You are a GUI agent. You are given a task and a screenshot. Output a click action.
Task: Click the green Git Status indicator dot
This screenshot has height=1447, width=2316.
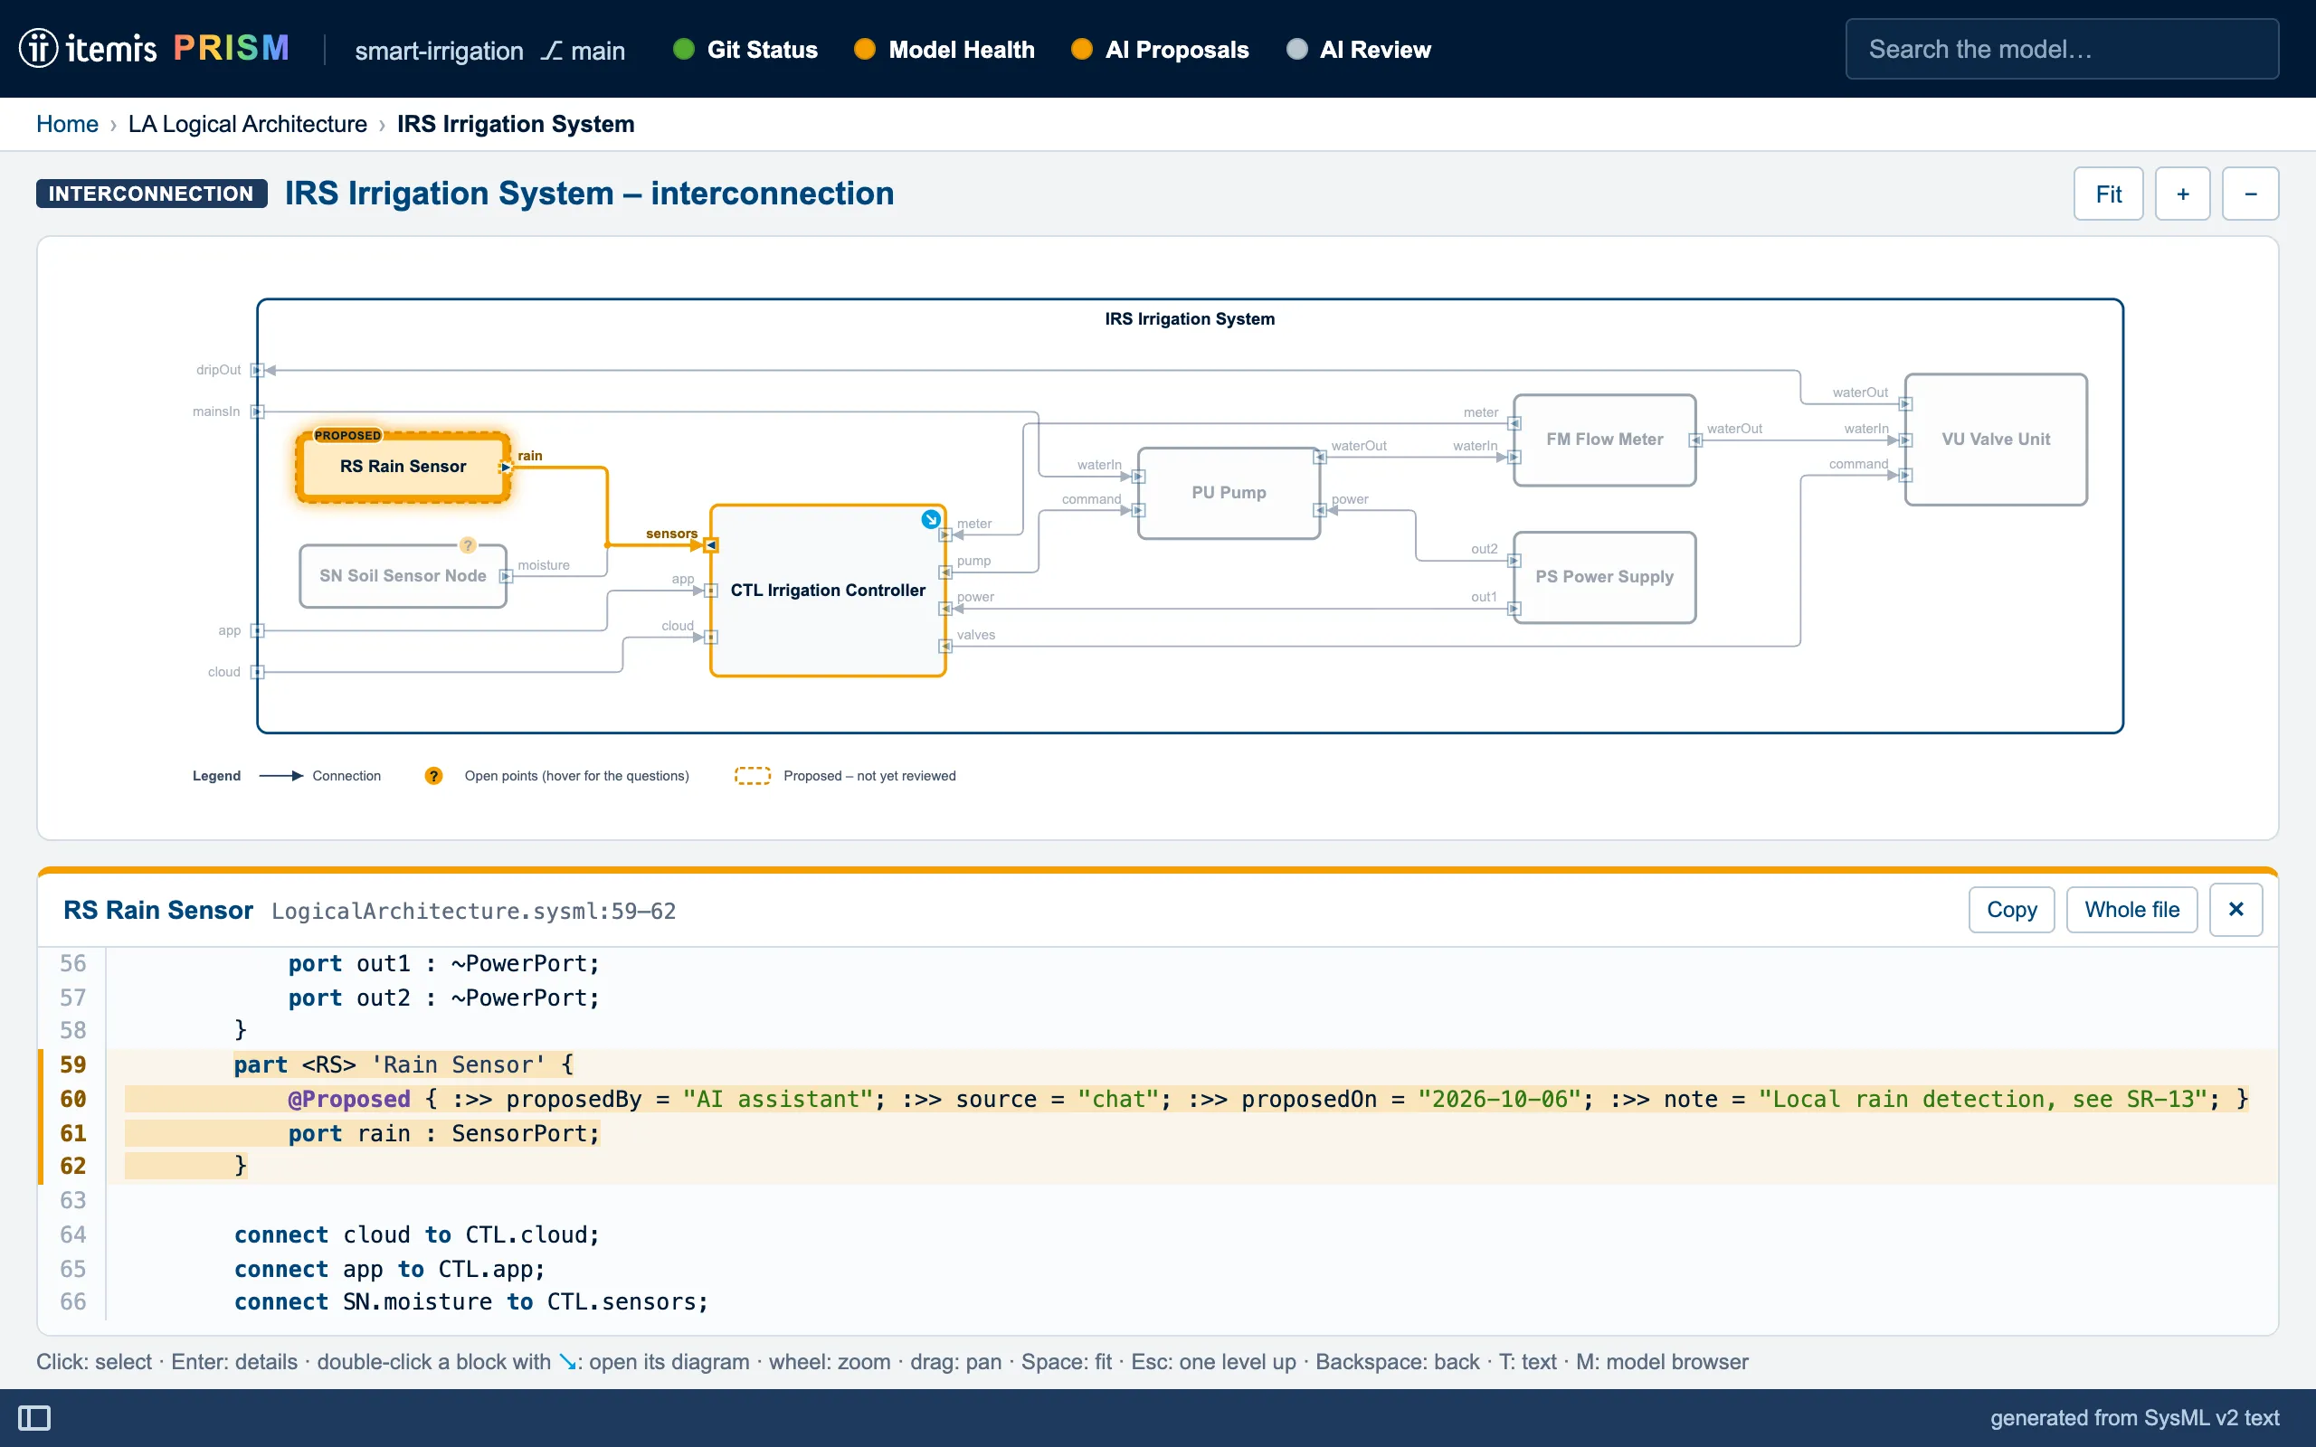[683, 49]
